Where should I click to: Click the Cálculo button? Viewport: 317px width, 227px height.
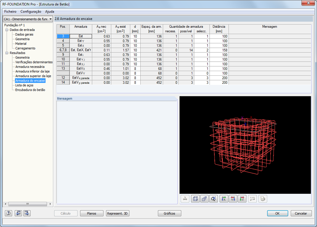[66, 213]
